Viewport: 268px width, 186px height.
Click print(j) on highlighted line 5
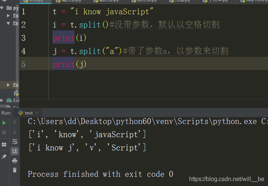point(69,65)
